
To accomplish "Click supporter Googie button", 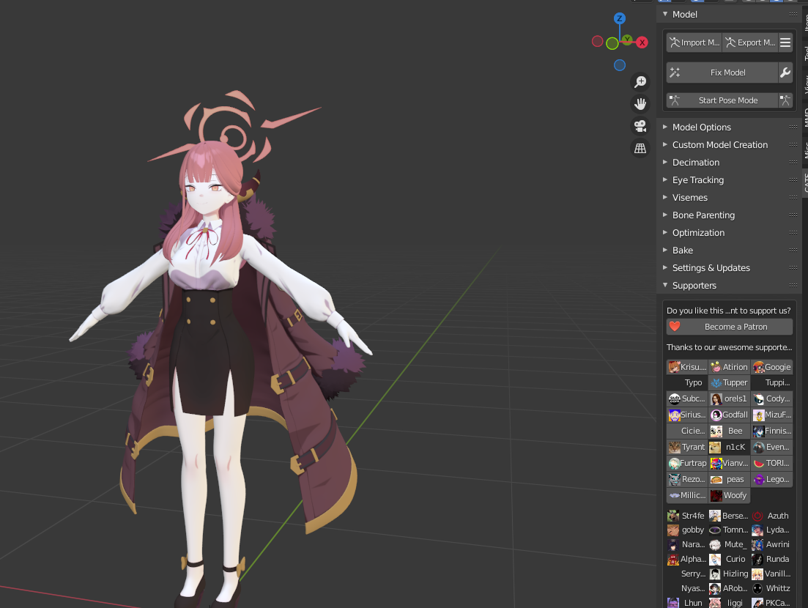I will tap(771, 367).
